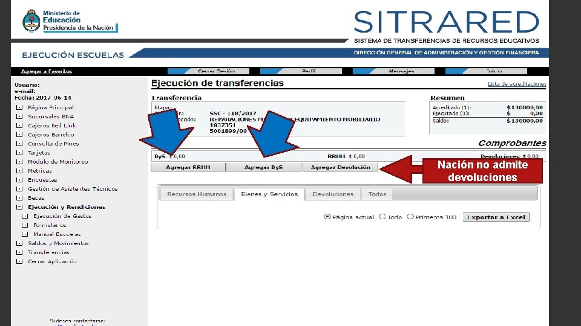Click the Cerrar Aplicación tree icon
Screen dimensions: 581x326
[x=19, y=261]
